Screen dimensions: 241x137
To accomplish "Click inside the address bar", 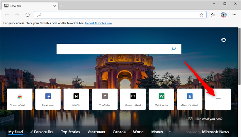I will [120, 15].
